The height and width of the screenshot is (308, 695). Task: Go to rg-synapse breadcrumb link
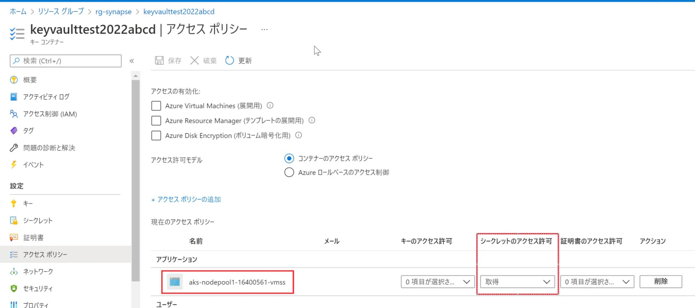tap(113, 11)
